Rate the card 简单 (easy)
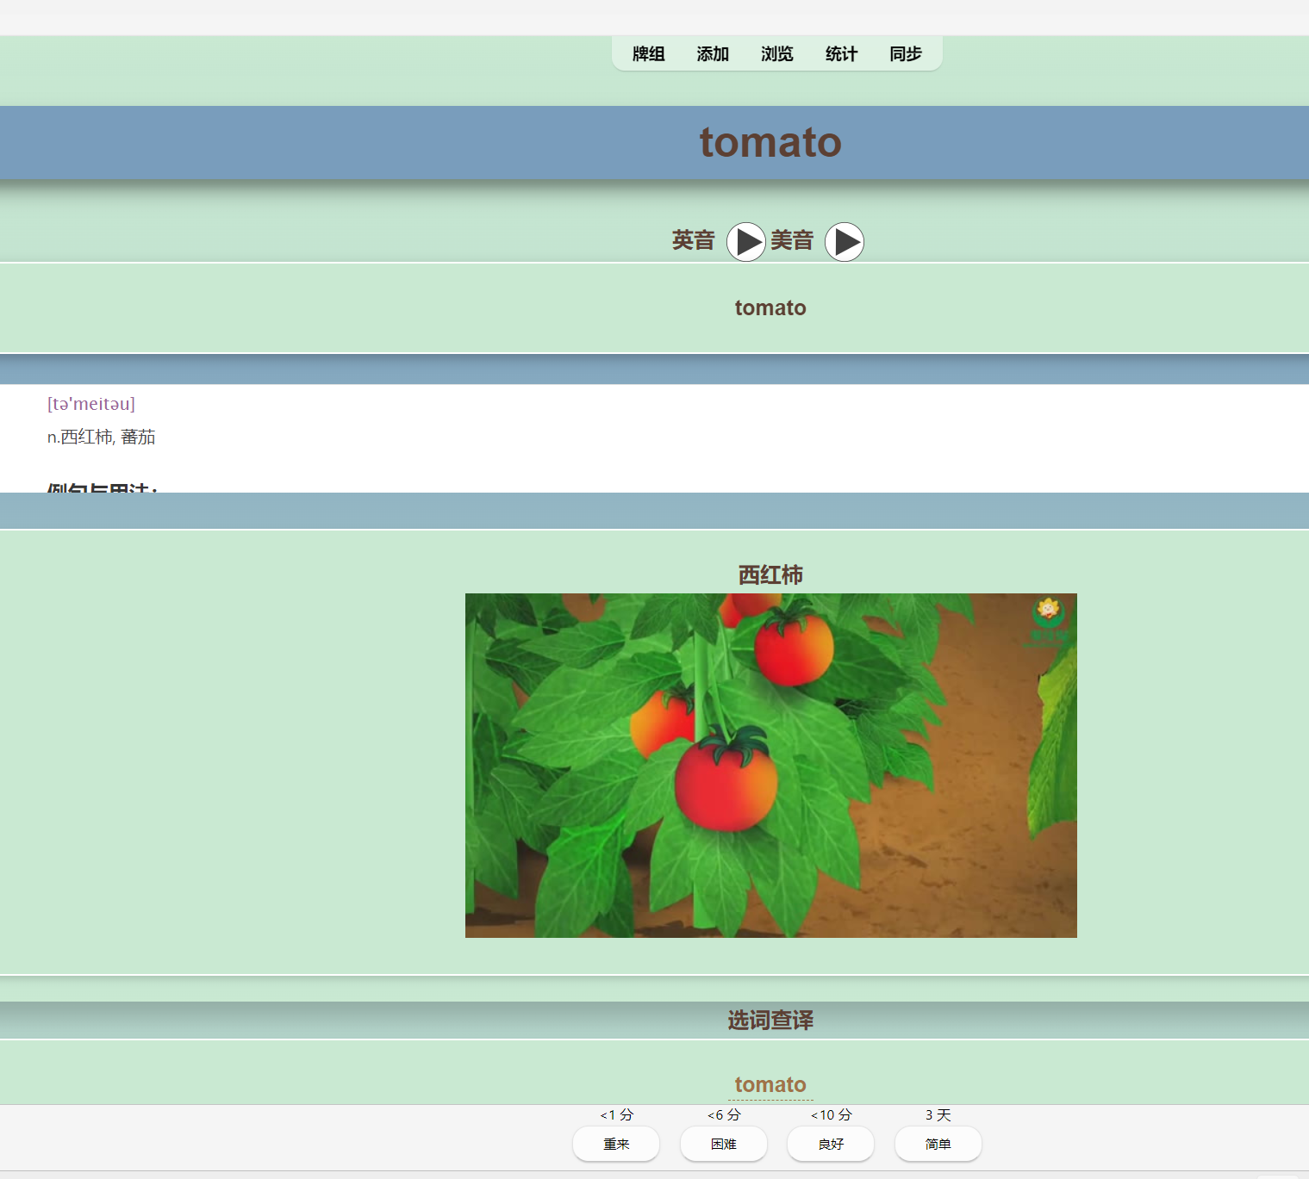The height and width of the screenshot is (1179, 1309). pyautogui.click(x=938, y=1144)
